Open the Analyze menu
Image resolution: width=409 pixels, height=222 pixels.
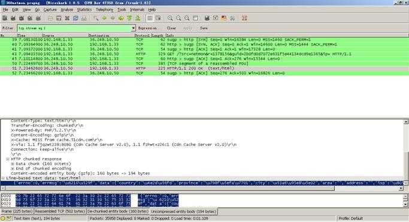click(67, 10)
